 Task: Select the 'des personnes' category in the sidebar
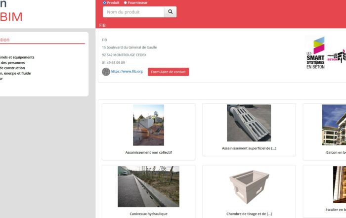click(x=13, y=63)
